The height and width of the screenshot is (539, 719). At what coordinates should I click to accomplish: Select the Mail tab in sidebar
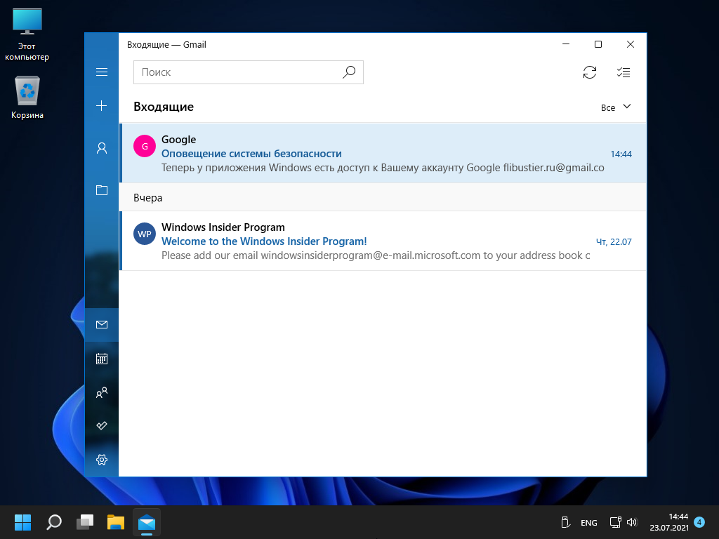coord(102,324)
